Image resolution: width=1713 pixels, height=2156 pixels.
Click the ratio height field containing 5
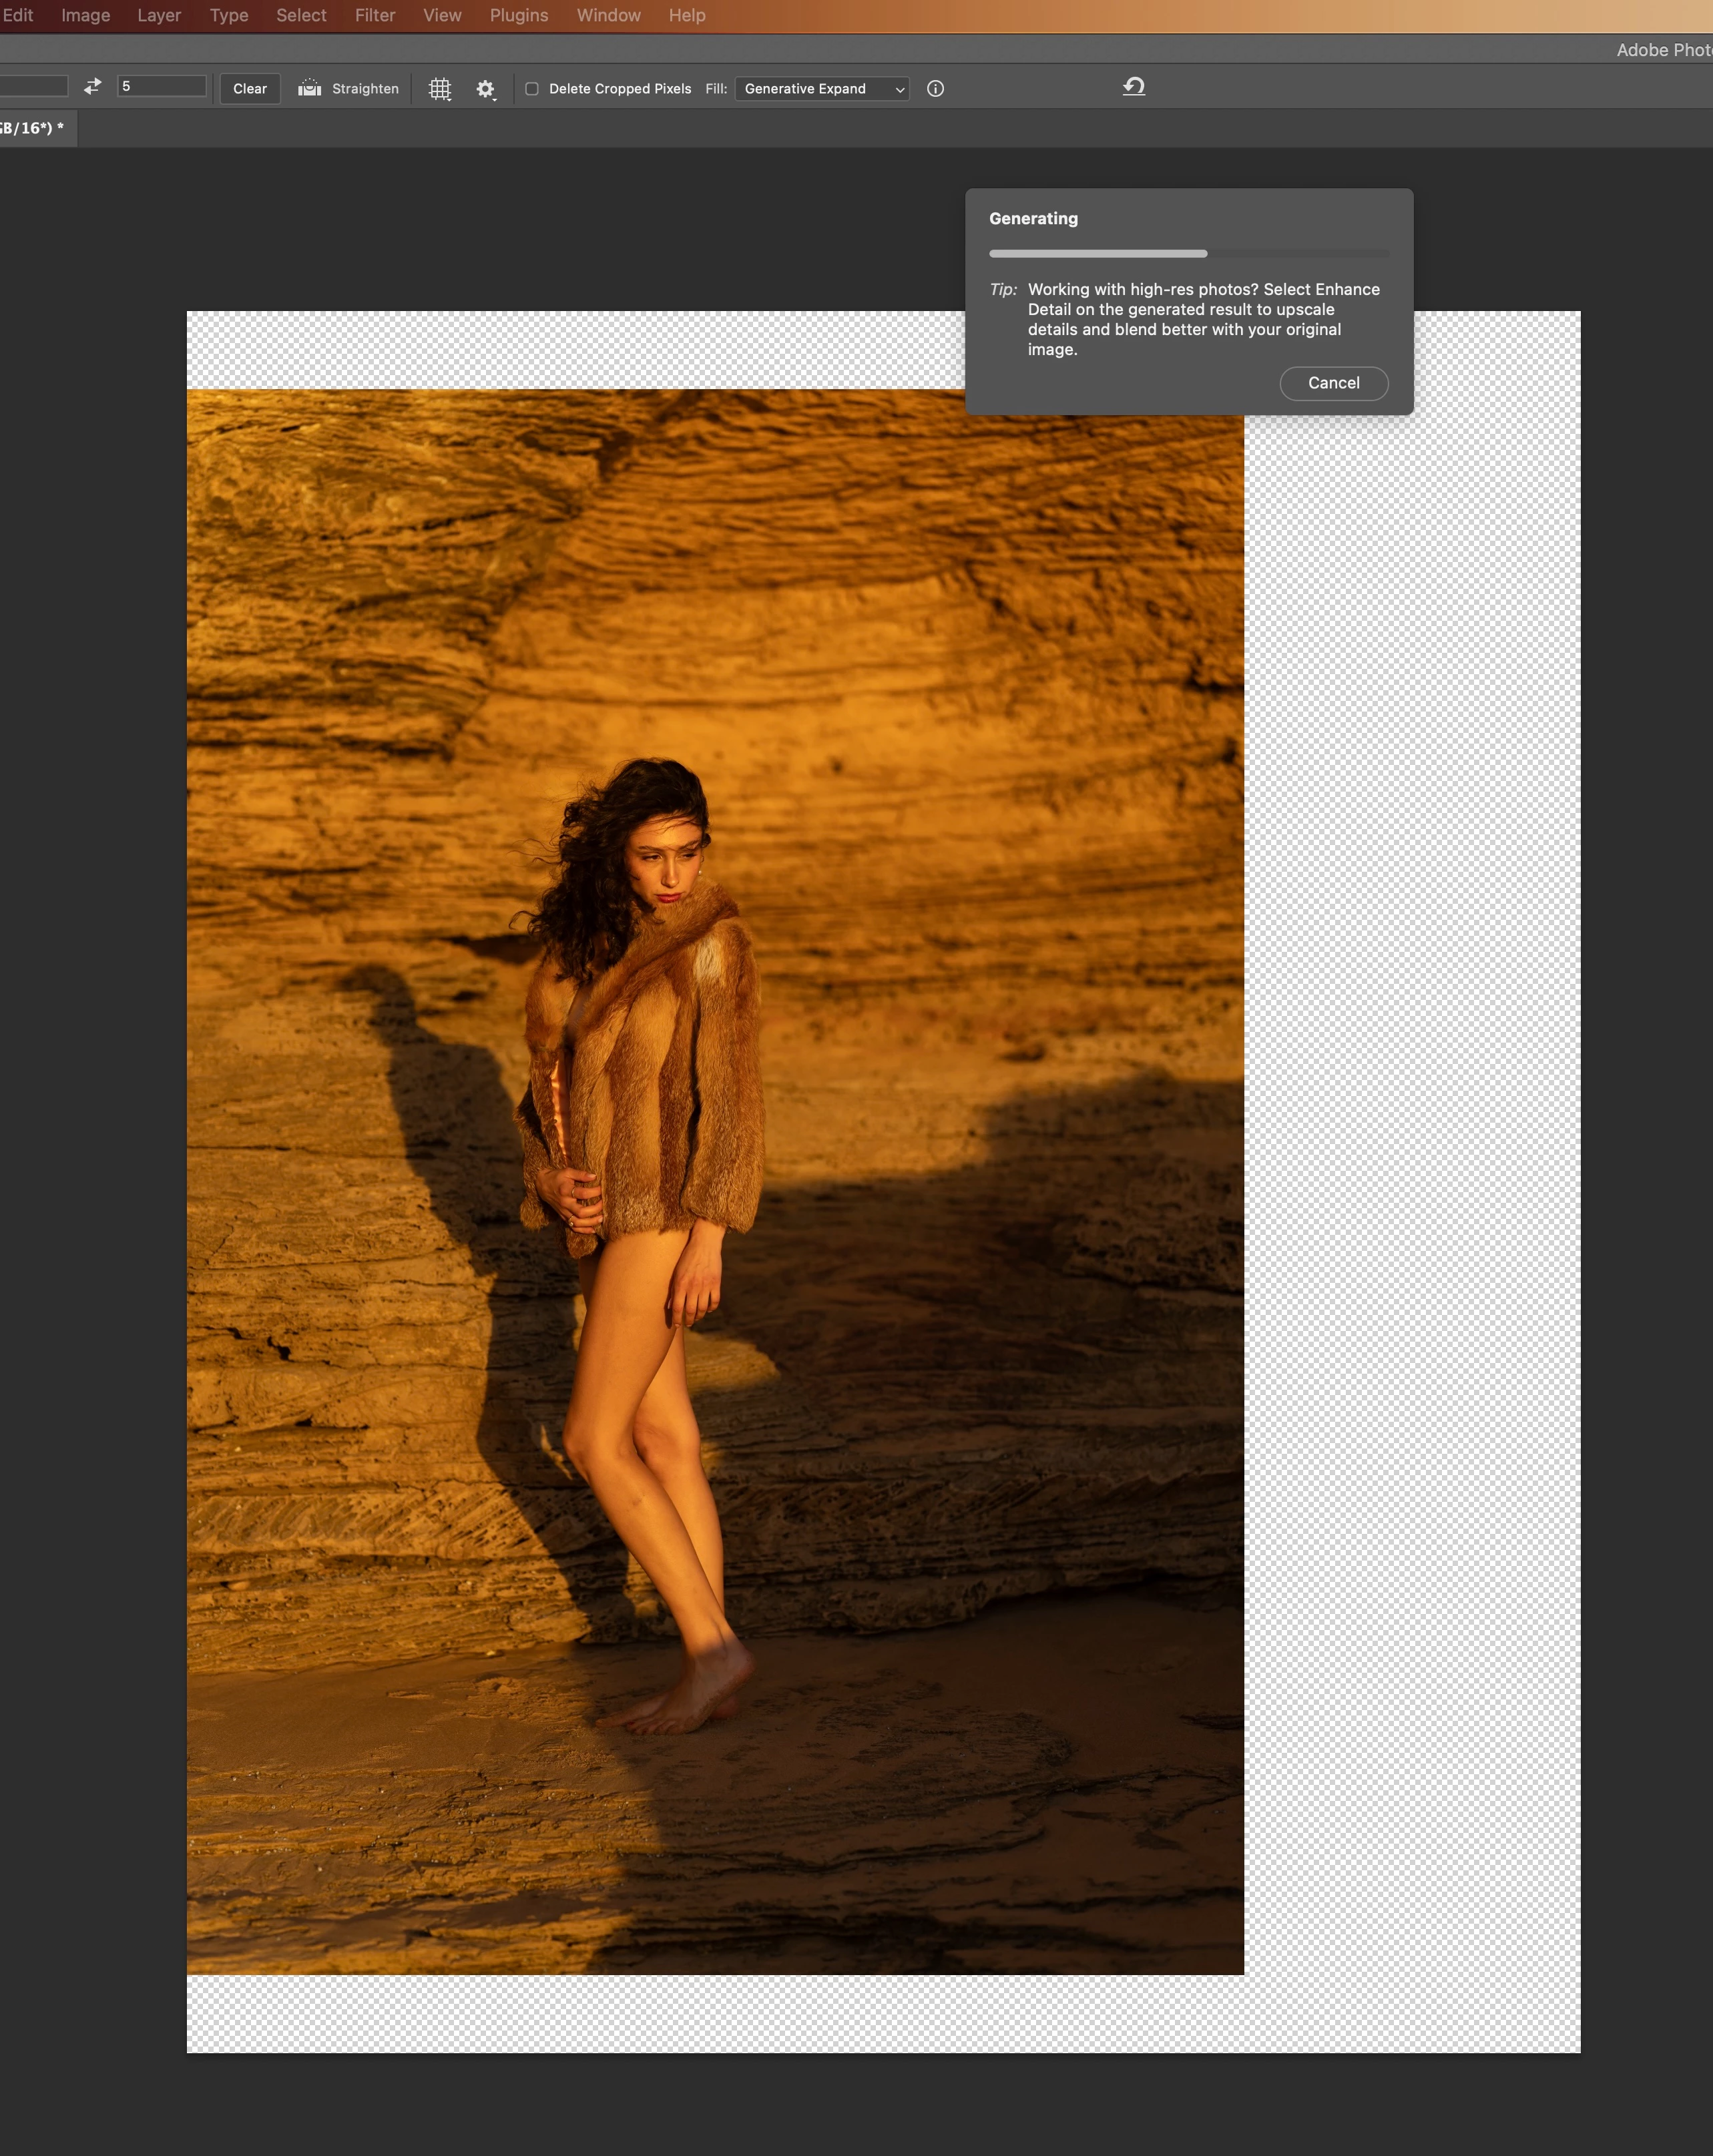click(161, 87)
